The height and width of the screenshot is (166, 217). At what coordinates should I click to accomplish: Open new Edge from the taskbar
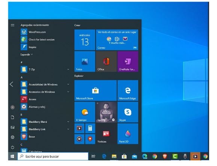(x=145, y=157)
